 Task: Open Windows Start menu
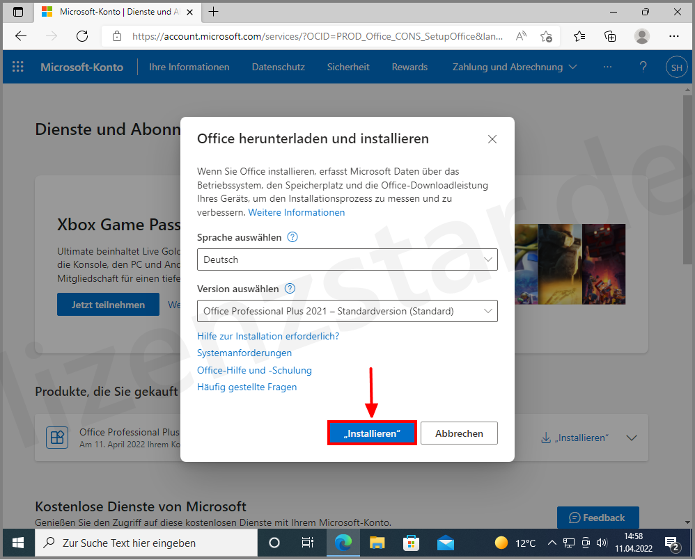[x=18, y=543]
